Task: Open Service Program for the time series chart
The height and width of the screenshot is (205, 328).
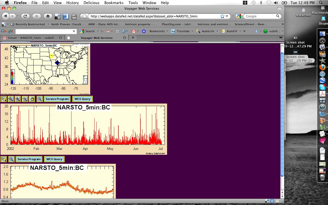Action: coord(29,159)
